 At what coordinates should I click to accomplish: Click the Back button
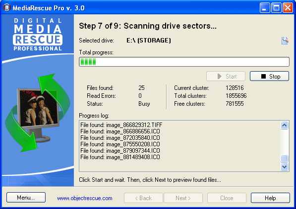click(143, 198)
